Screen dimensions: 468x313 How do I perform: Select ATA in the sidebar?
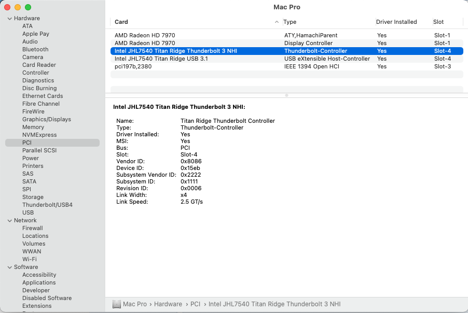27,26
